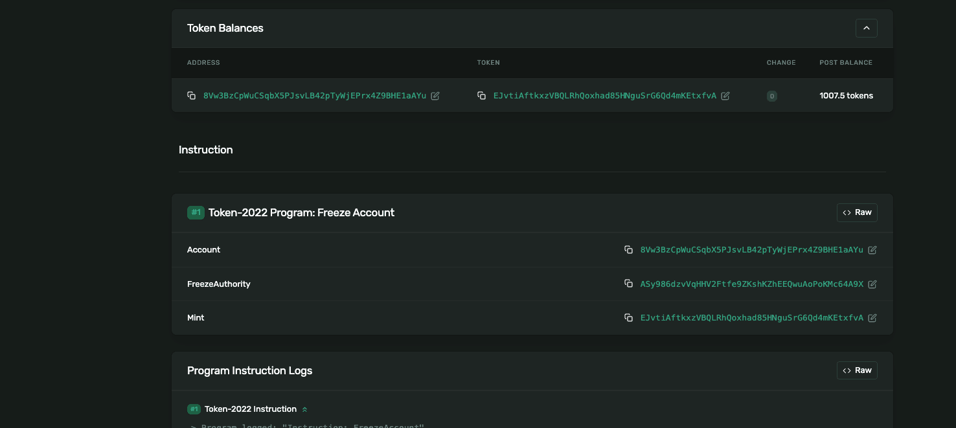Copy the Account address in Freeze Account
Image resolution: width=956 pixels, height=428 pixels.
628,250
